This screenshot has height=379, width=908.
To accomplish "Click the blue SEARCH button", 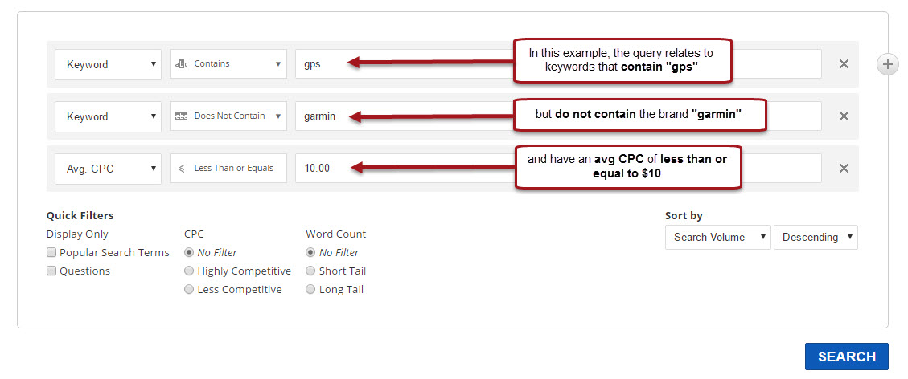I will tap(846, 357).
